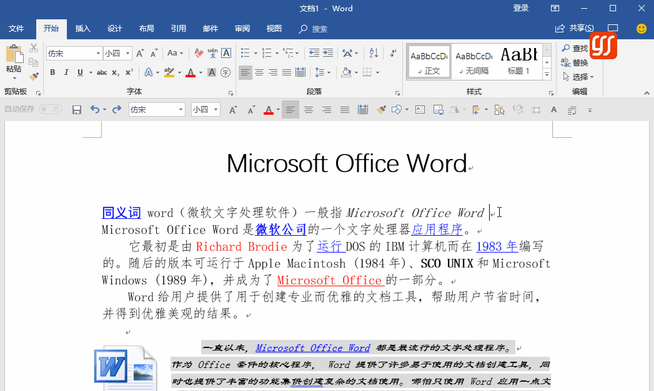Open the ribbon font size combo box
This screenshot has width=654, height=391.
tap(117, 53)
